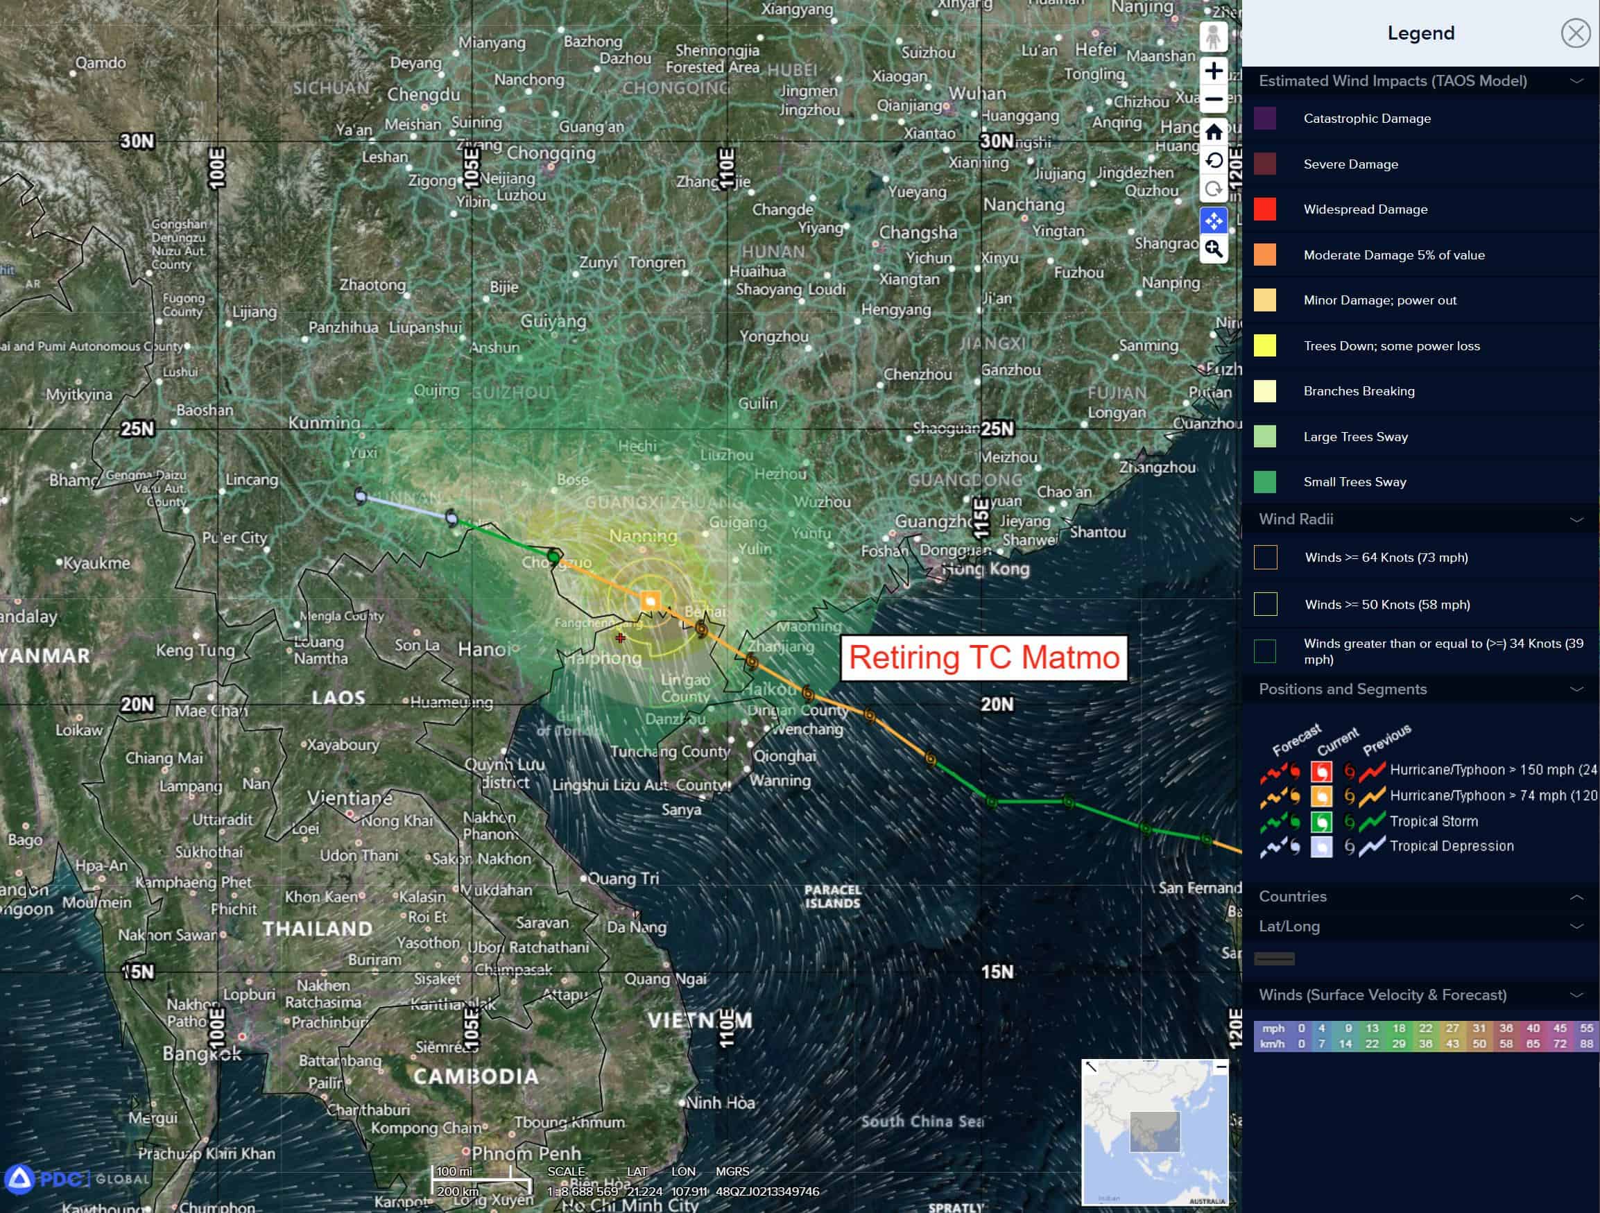Collapse the Wind Radii section
This screenshot has height=1213, width=1600.
[x=1576, y=519]
